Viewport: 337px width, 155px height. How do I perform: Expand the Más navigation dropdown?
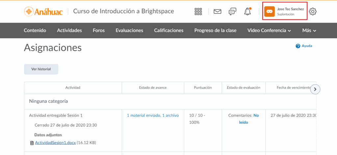309,31
